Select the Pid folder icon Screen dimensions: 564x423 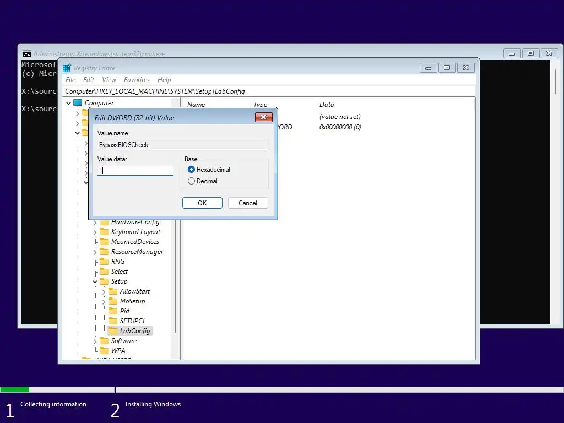tap(113, 311)
